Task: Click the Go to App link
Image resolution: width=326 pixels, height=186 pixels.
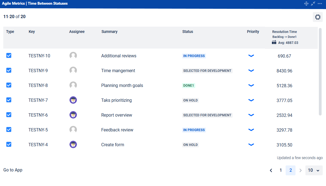Action: pos(13,170)
